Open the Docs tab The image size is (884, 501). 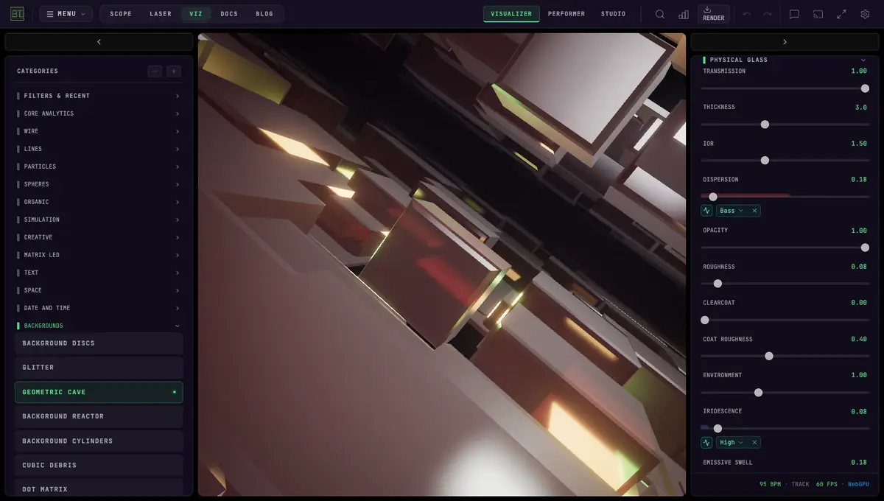pyautogui.click(x=229, y=14)
